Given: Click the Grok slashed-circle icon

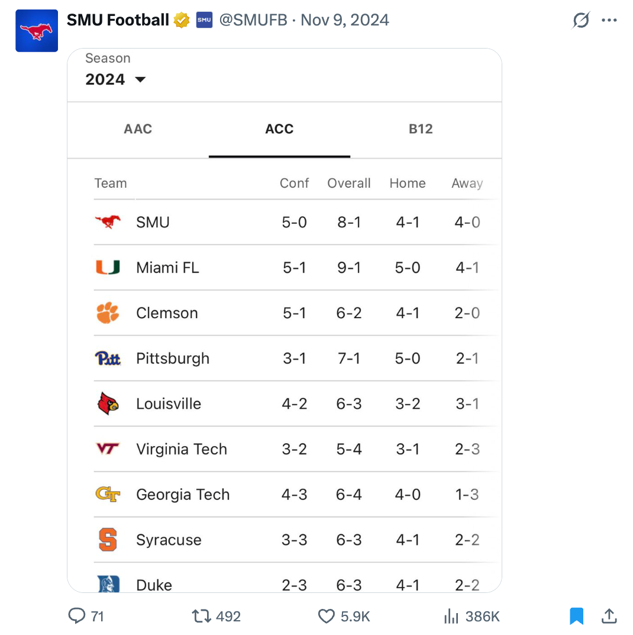Looking at the screenshot, I should point(581,20).
